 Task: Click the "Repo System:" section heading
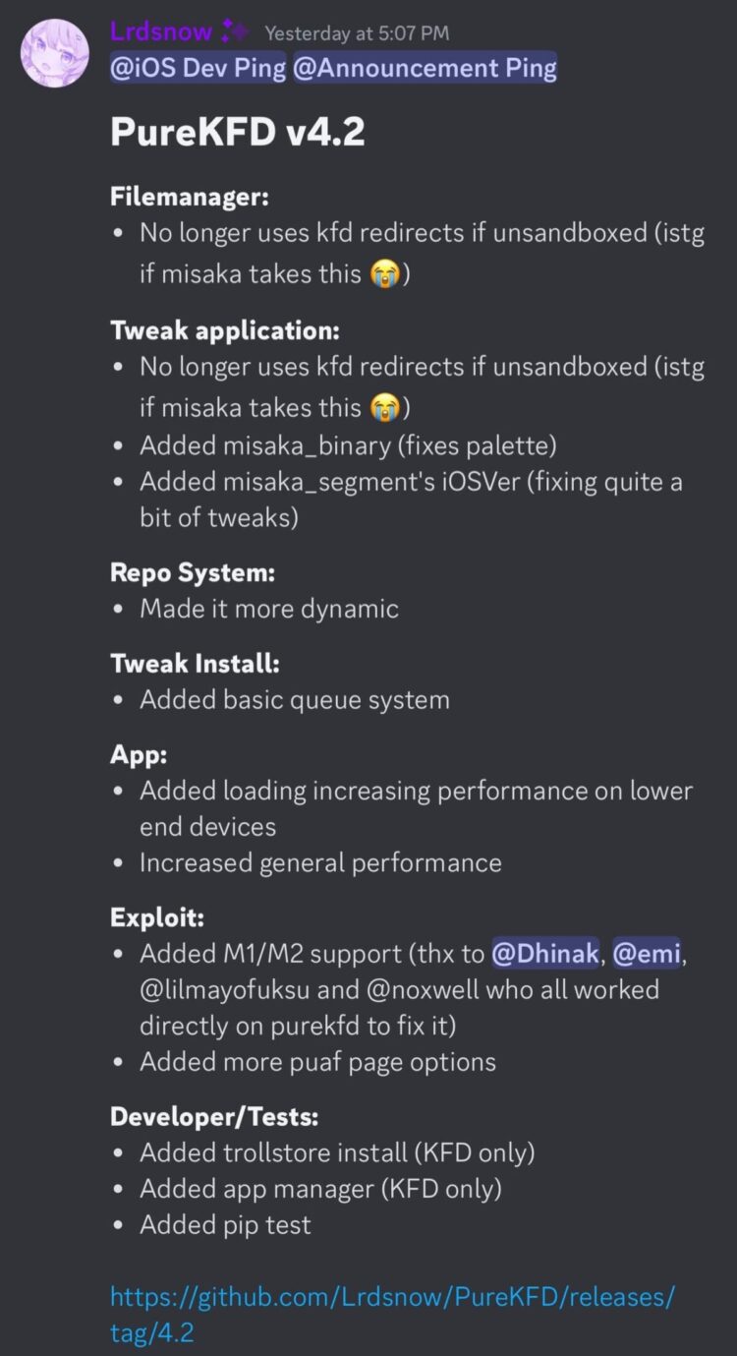tap(192, 571)
